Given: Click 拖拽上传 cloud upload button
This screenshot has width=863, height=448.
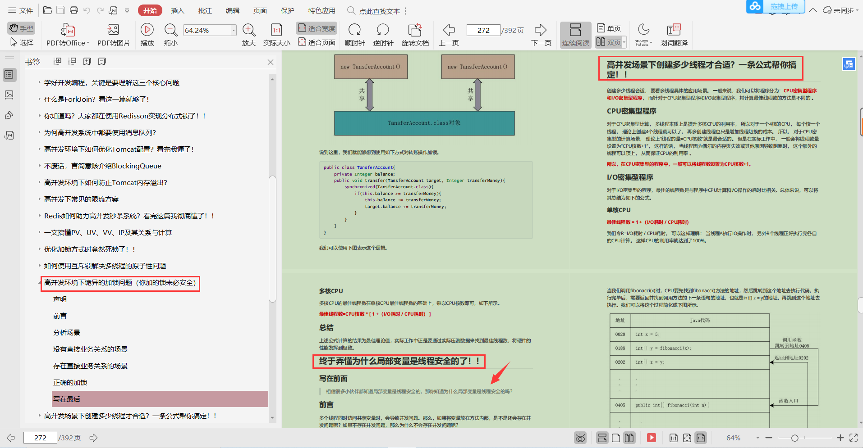Looking at the screenshot, I should [x=776, y=6].
